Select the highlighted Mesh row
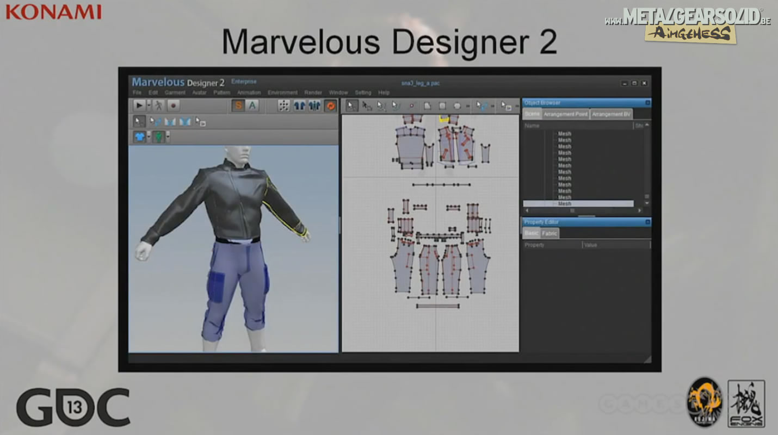The height and width of the screenshot is (435, 778). click(578, 204)
